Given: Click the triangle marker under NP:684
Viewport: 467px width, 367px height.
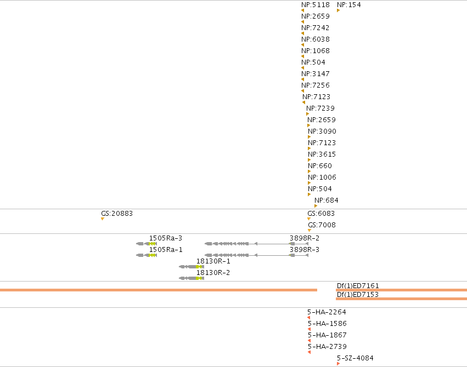Looking at the screenshot, I should click(316, 206).
